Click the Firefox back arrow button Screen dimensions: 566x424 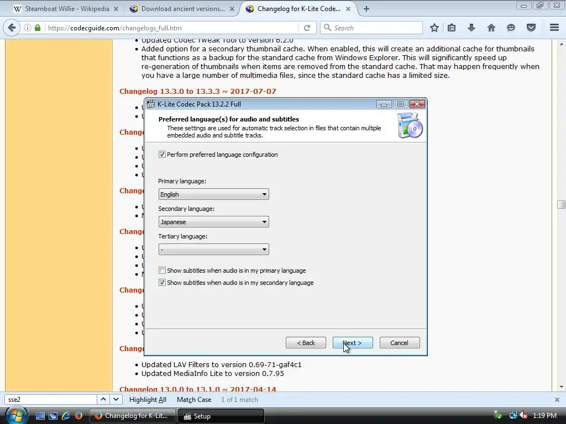[12, 28]
